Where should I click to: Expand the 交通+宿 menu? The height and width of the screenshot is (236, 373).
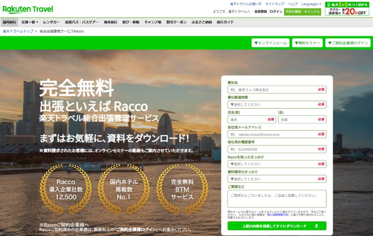(30, 22)
